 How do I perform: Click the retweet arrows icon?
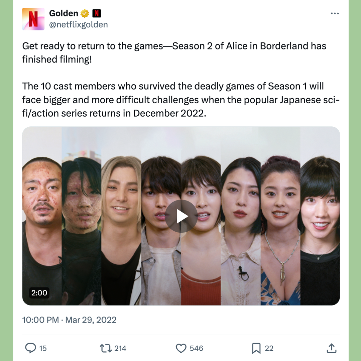106,348
